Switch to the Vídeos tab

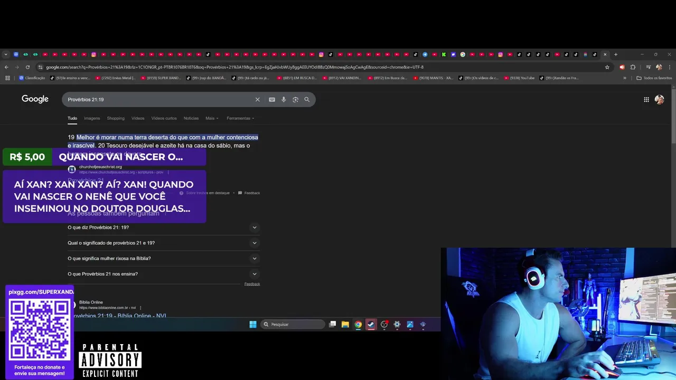point(138,118)
